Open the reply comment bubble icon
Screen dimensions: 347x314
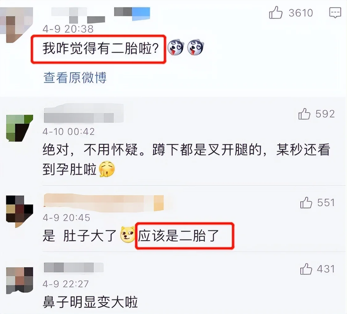coord(335,13)
